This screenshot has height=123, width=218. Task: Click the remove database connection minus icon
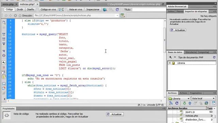pyautogui.click(x=175, y=57)
